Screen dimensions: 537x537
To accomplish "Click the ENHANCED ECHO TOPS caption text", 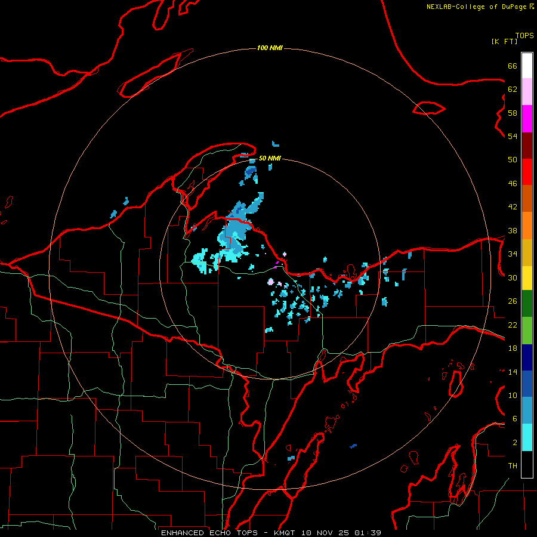I will [x=209, y=533].
